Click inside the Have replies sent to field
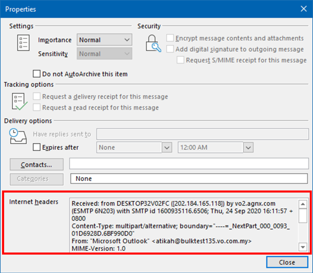This screenshot has height=273, width=313. tap(202, 134)
